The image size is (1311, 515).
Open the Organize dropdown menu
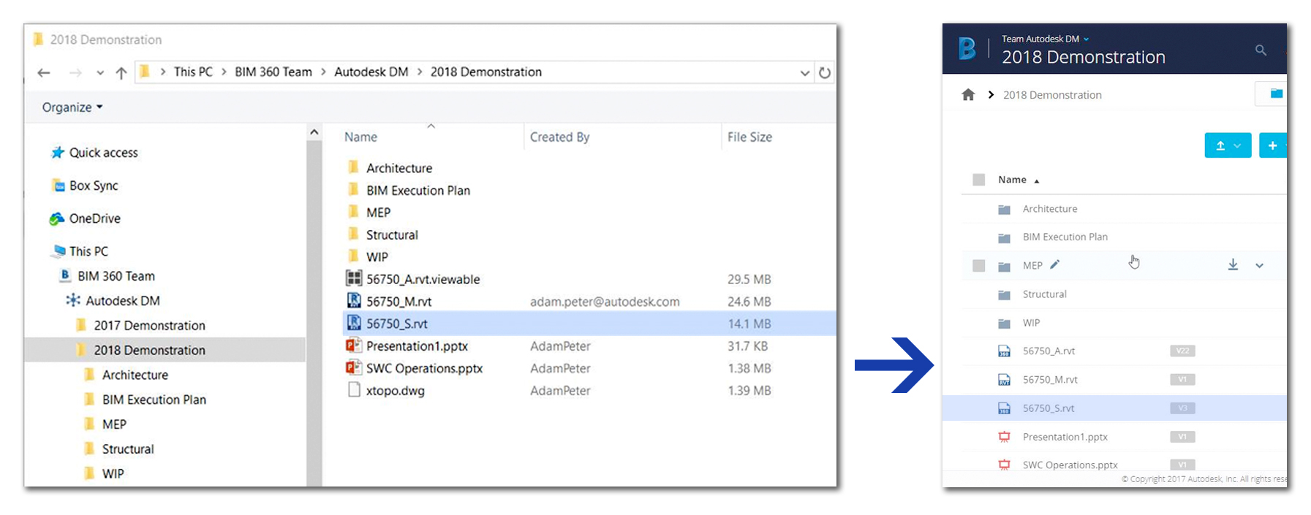click(72, 107)
